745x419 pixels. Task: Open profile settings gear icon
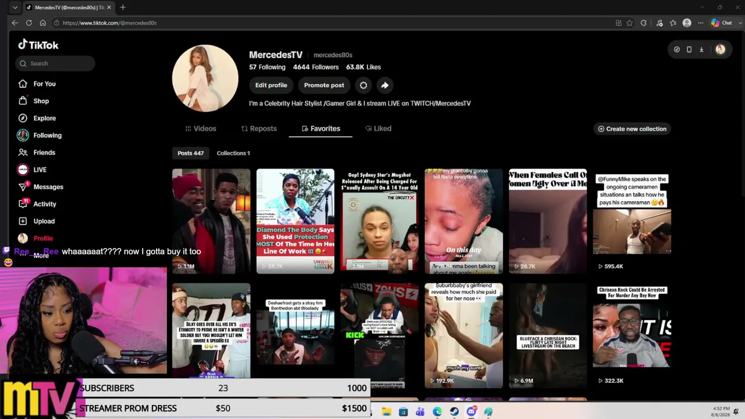363,85
